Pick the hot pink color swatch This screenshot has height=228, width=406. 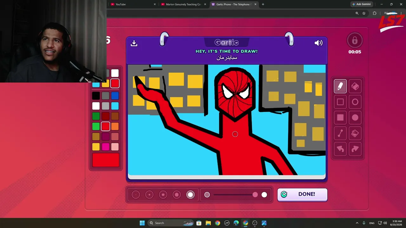pyautogui.click(x=105, y=147)
